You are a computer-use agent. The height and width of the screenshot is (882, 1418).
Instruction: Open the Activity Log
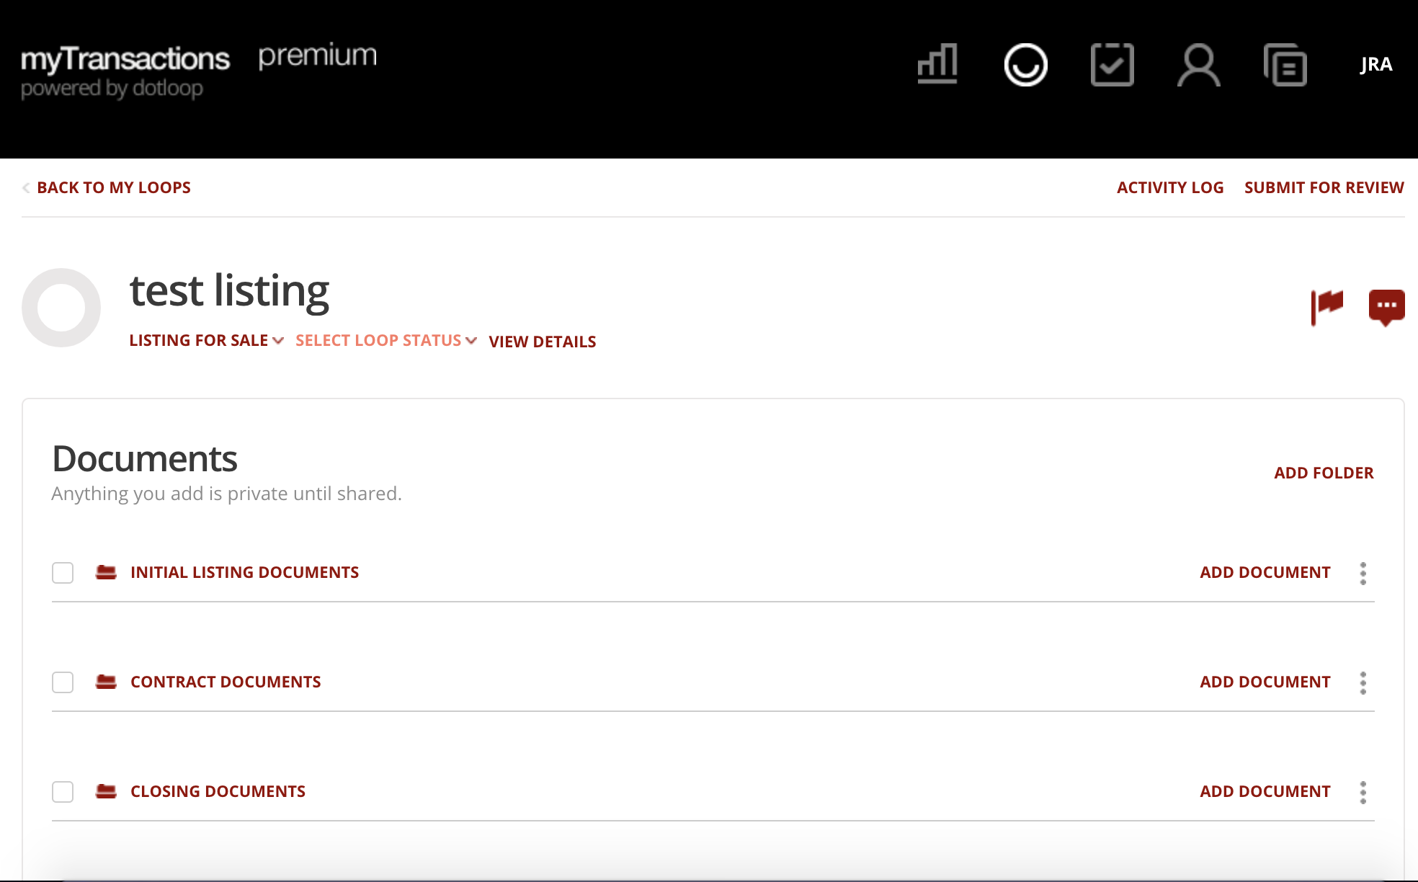click(x=1169, y=187)
